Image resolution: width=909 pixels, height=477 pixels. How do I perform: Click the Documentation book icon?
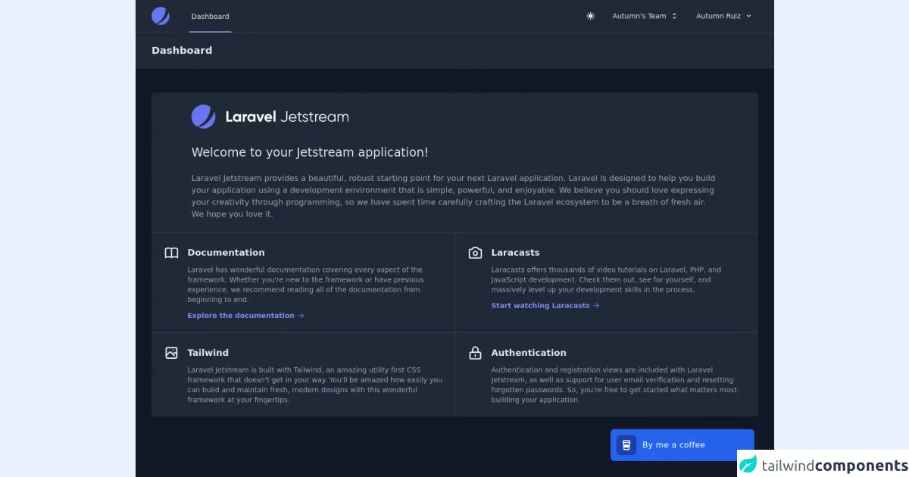click(x=172, y=253)
